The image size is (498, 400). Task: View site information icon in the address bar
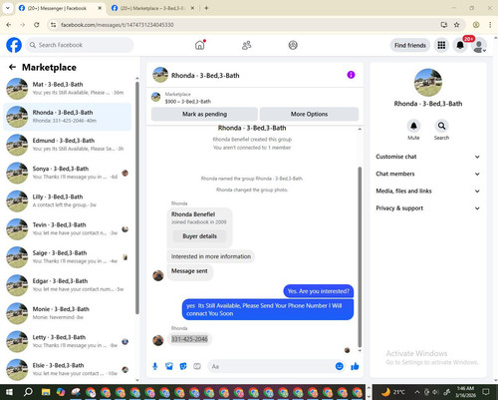[54, 25]
